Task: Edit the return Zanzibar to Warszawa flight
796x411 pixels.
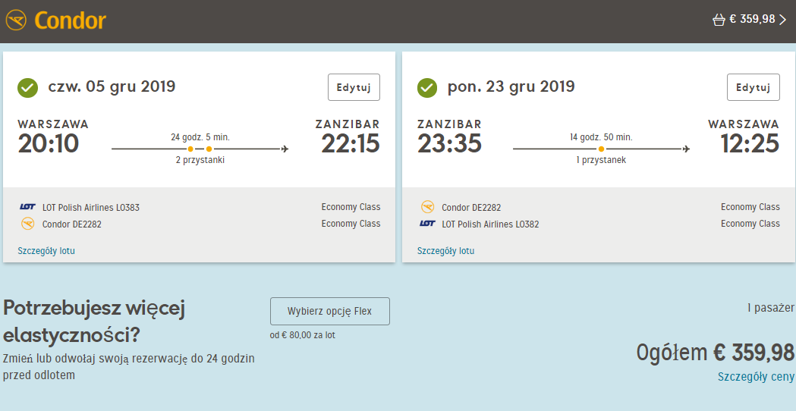Action: pos(754,87)
